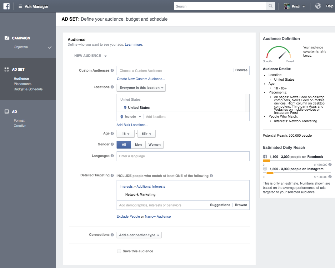
Task: Click the Facebook daily reach bar
Action: 297,160
